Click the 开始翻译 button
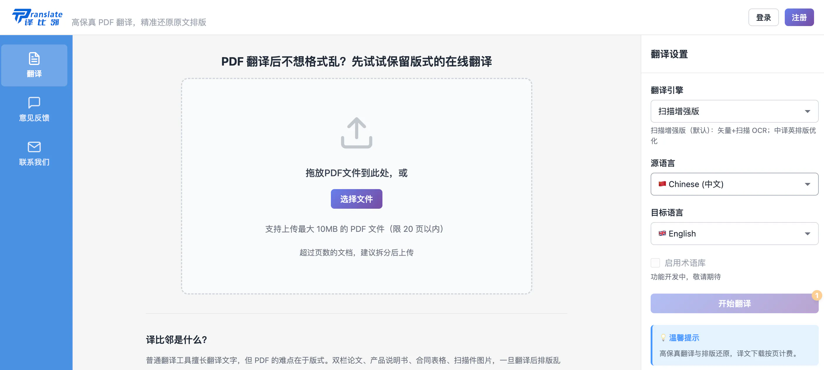Screen dimensions: 824x370 coord(734,304)
